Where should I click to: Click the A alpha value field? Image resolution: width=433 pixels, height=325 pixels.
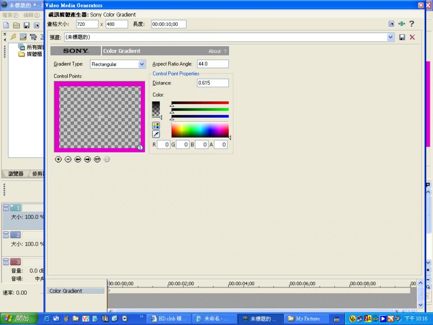click(x=221, y=144)
